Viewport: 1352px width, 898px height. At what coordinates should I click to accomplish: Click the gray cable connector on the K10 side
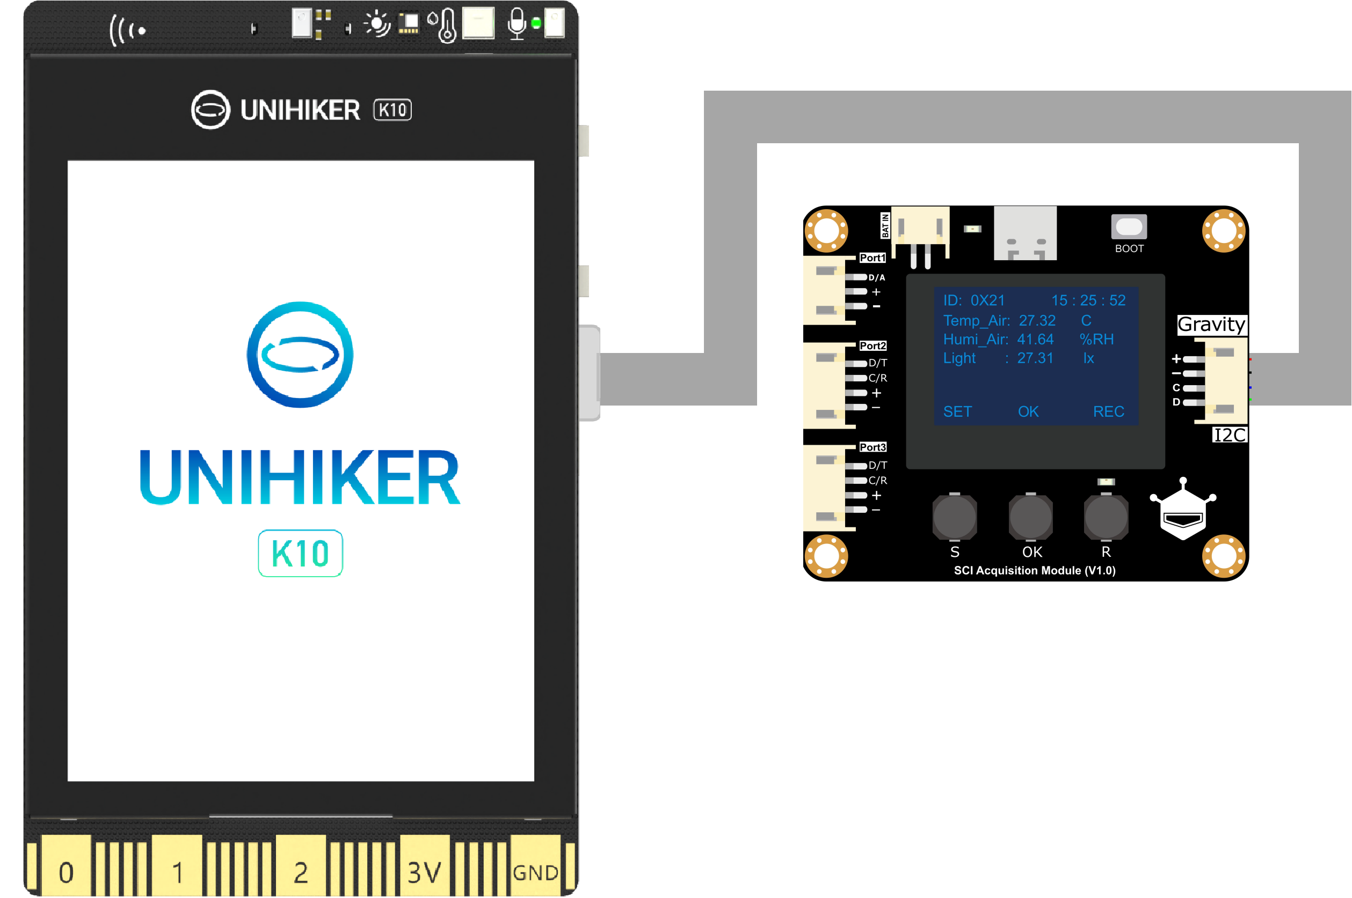tap(589, 373)
